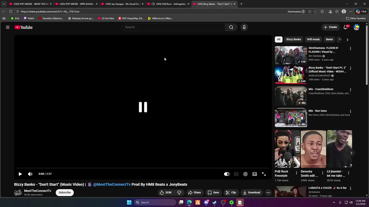Show more filter chips with right arrow
The width and height of the screenshot is (369, 207).
click(347, 40)
